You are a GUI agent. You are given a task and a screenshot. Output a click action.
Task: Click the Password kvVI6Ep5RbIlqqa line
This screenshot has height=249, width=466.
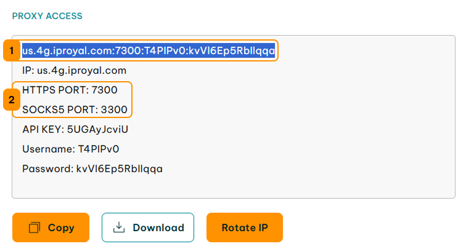92,168
